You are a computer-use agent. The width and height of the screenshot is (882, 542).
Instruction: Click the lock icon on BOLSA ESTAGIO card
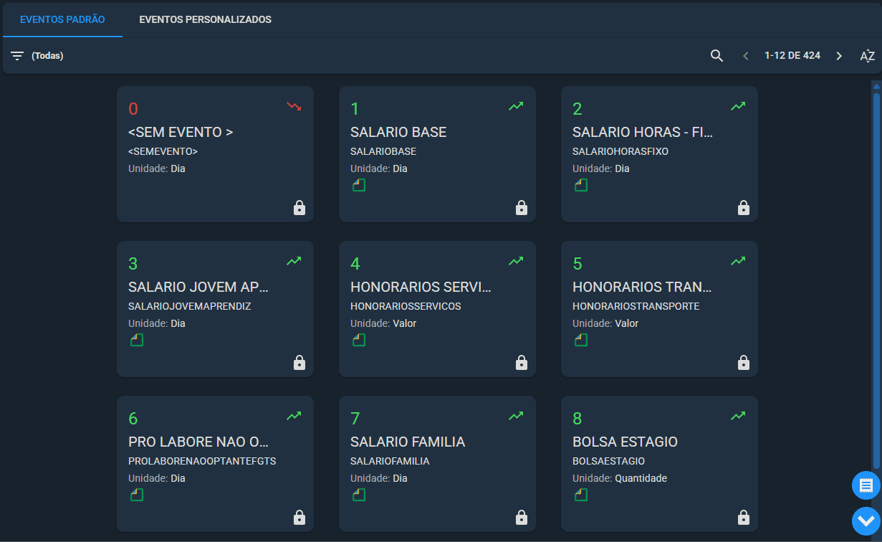click(x=744, y=518)
